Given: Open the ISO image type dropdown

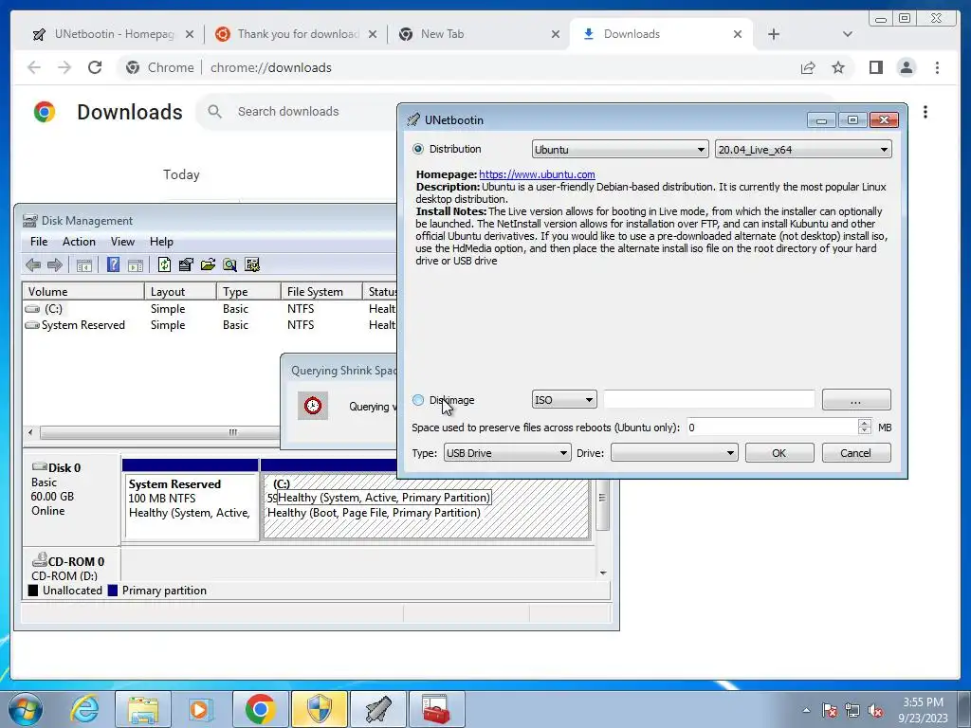Looking at the screenshot, I should [564, 400].
